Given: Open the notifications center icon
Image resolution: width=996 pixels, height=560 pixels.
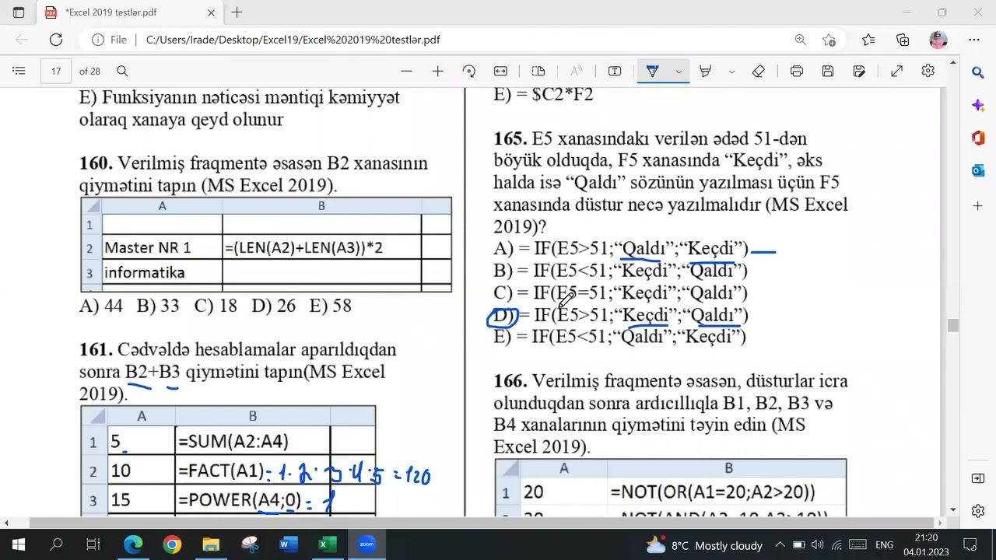Looking at the screenshot, I should (x=970, y=545).
